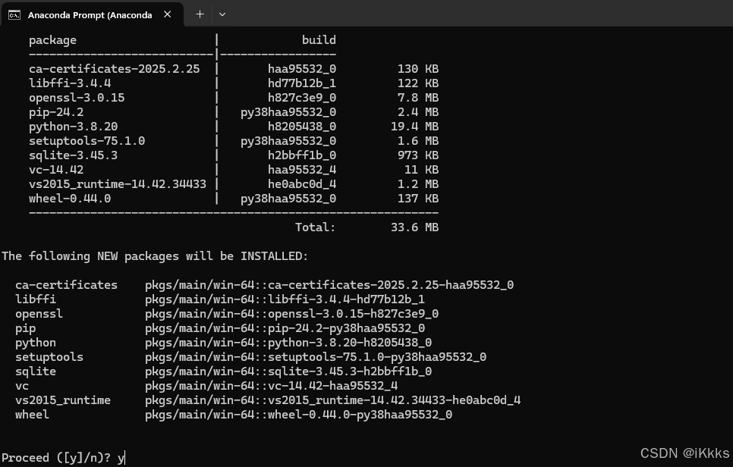Click the Anaconda Prompt terminal icon in tab
Screen dimensions: 733x467
pyautogui.click(x=14, y=15)
